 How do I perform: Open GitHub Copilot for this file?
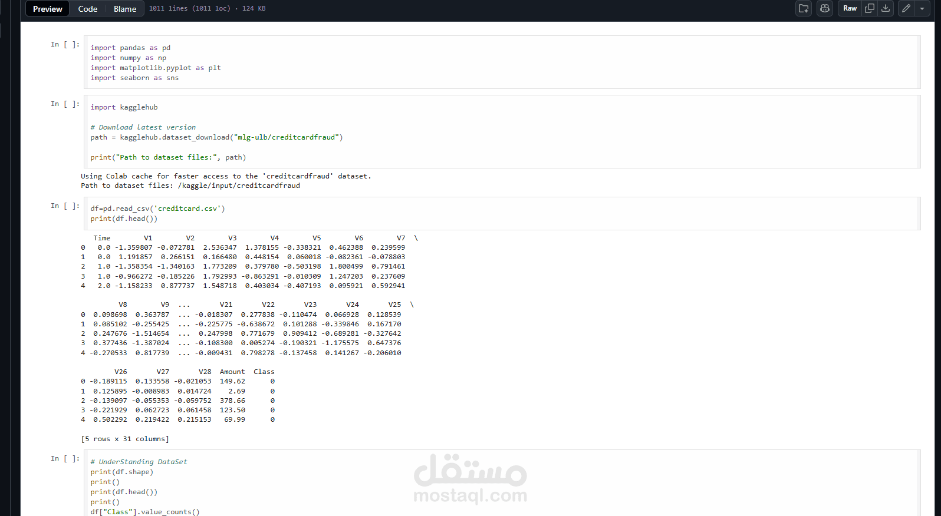click(825, 8)
